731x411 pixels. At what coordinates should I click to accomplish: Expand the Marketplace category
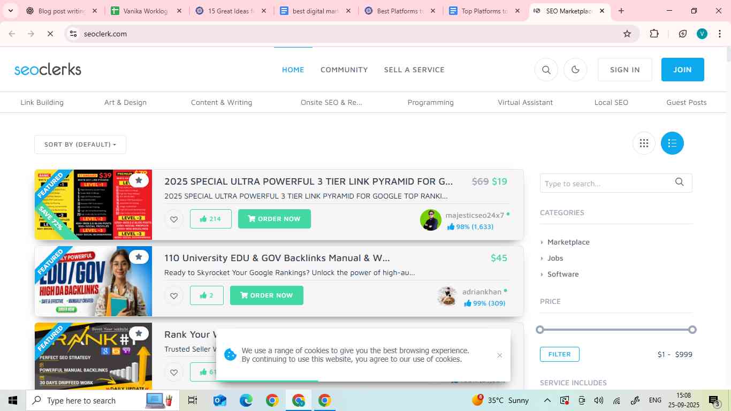(568, 242)
